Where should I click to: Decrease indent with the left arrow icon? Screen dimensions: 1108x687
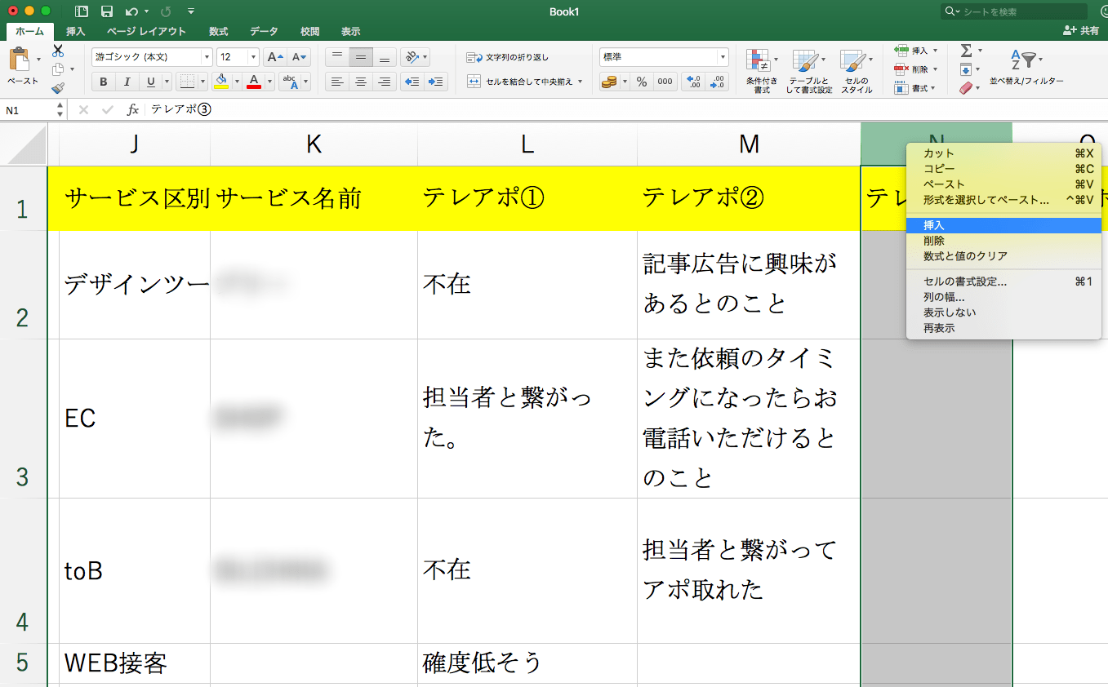pos(412,82)
